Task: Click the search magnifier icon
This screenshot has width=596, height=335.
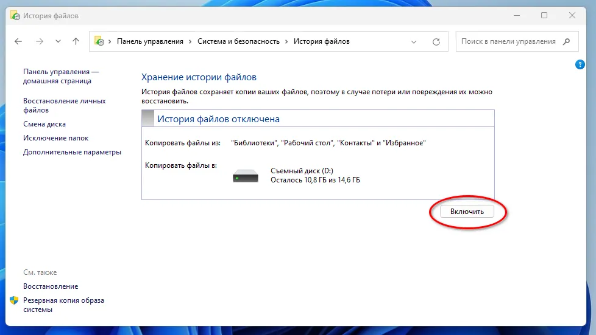Action: (x=567, y=41)
